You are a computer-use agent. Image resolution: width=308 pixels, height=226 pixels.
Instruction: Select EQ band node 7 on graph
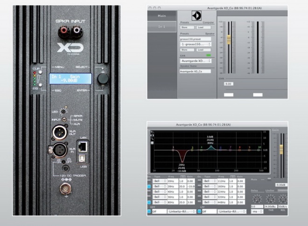[x=230, y=150]
